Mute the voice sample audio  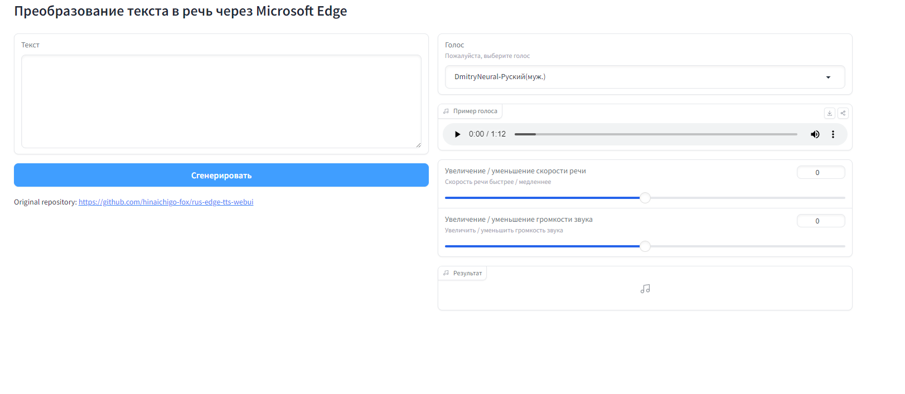click(x=815, y=134)
